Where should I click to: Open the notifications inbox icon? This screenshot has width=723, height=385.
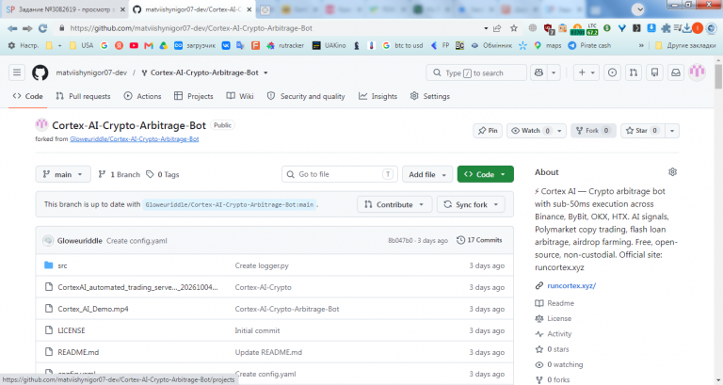676,72
